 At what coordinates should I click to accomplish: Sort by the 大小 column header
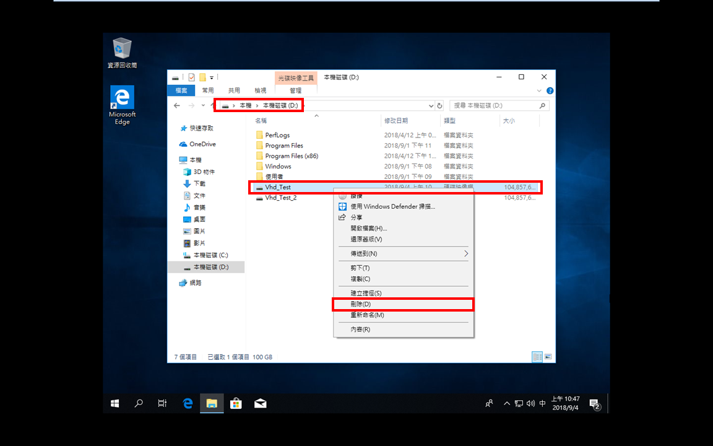tap(509, 121)
